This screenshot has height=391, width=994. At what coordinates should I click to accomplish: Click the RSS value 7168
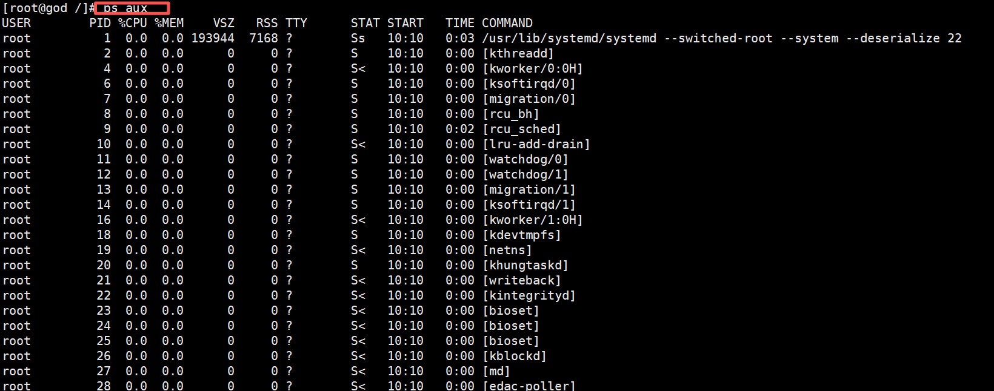click(264, 38)
